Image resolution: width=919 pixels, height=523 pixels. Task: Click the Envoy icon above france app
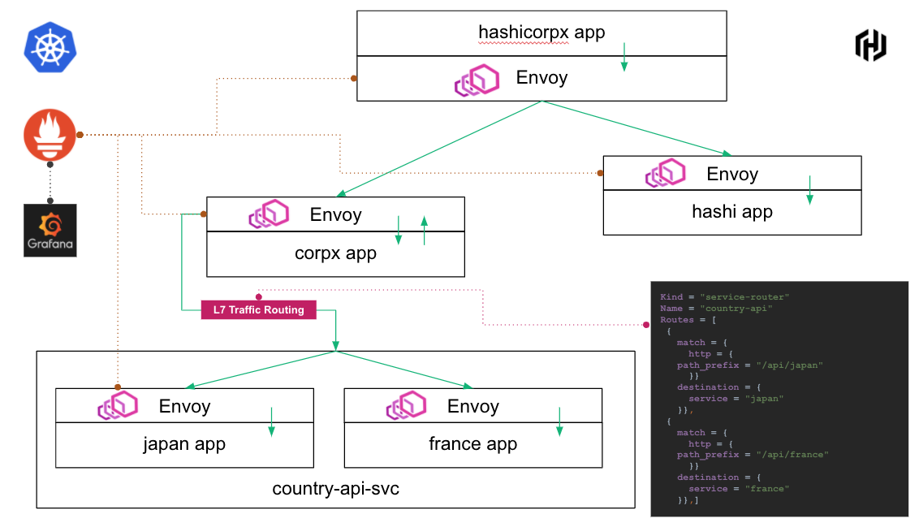coord(406,406)
